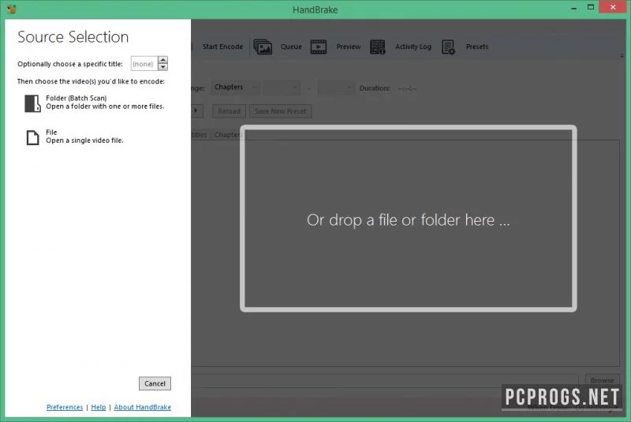This screenshot has height=422, width=631.
Task: Click the Folder (Batch Scan) title text
Action: 76,98
